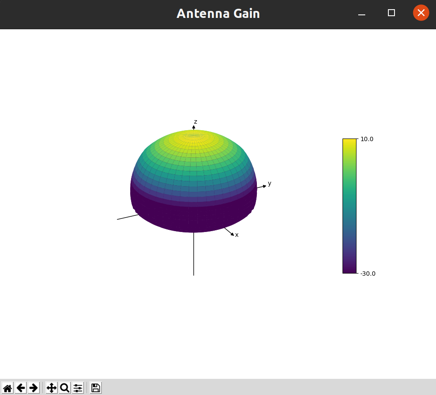436x395 pixels.
Task: Toggle the Zoom to rectangle tool
Action: [65, 388]
